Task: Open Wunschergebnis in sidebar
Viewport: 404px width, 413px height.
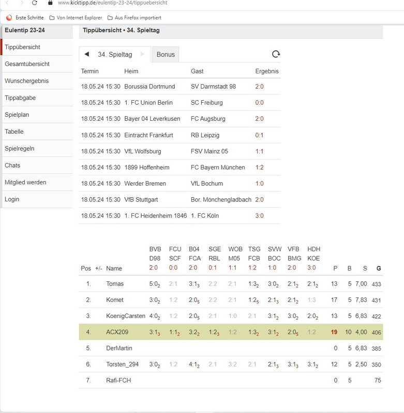Action: (37, 81)
